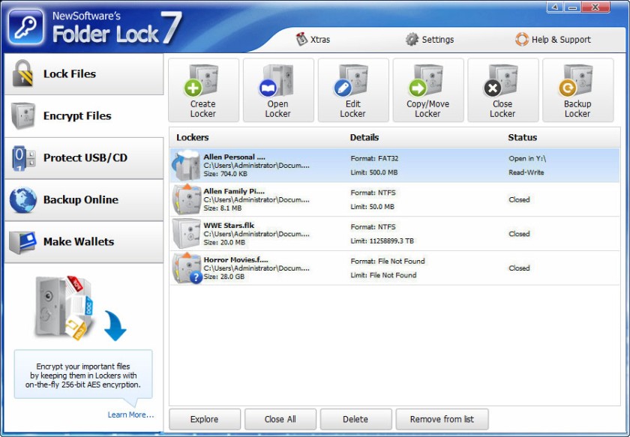Image resolution: width=630 pixels, height=437 pixels.
Task: Click the 'Limit: 500.0 MB' detail
Action: tap(373, 172)
